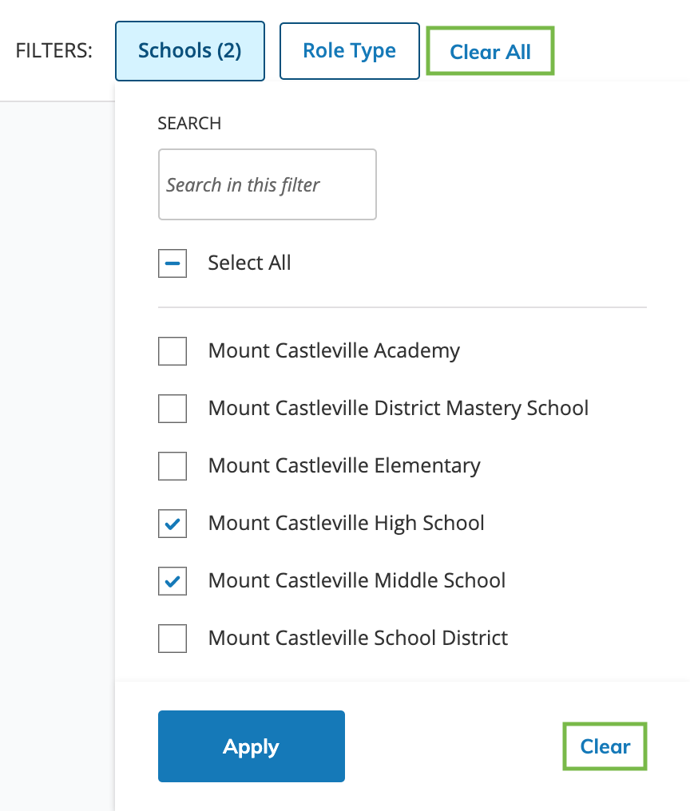
Task: Toggle the Select All checkbox box
Action: 172,263
